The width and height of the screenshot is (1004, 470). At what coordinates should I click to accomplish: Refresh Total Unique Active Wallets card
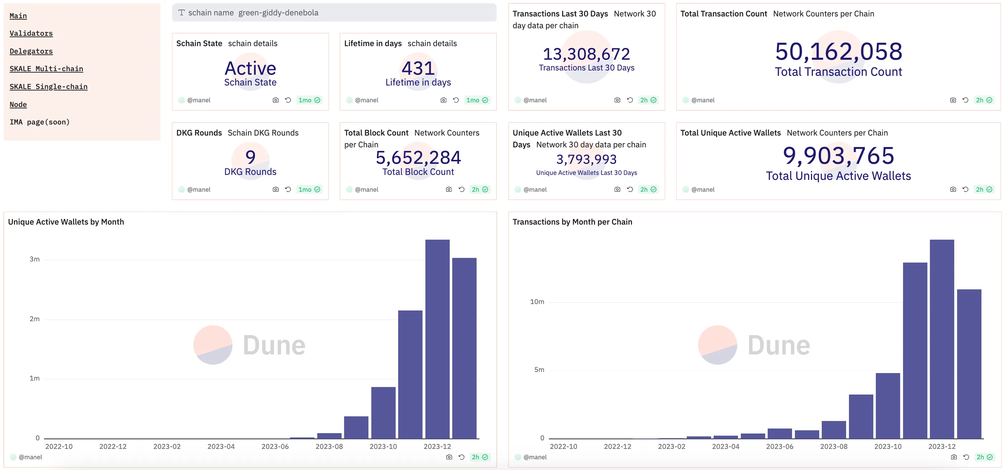coord(965,189)
